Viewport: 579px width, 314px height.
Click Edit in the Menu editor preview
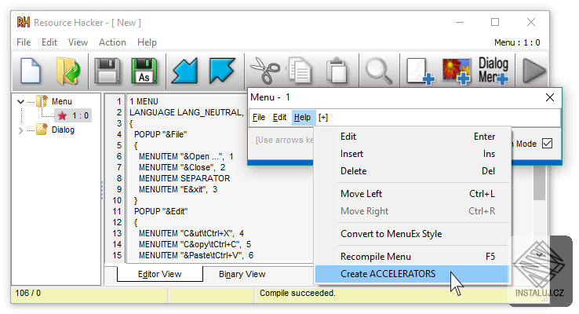(x=279, y=118)
